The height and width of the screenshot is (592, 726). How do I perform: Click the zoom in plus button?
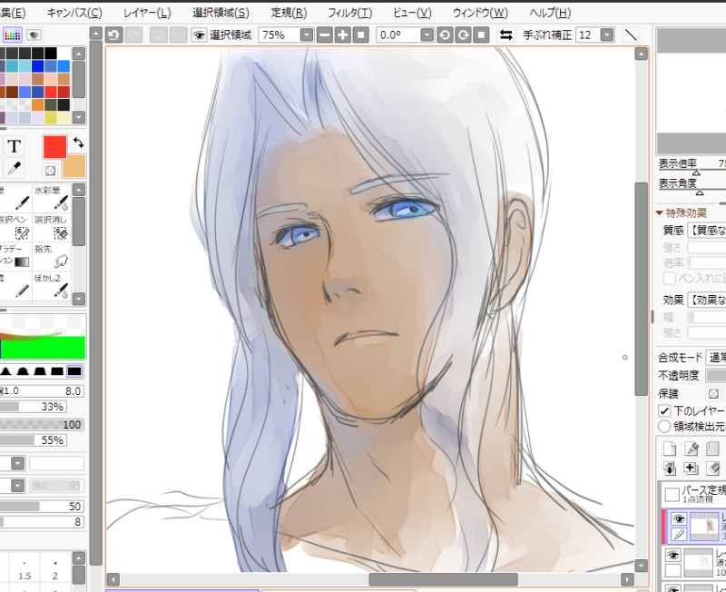[343, 35]
